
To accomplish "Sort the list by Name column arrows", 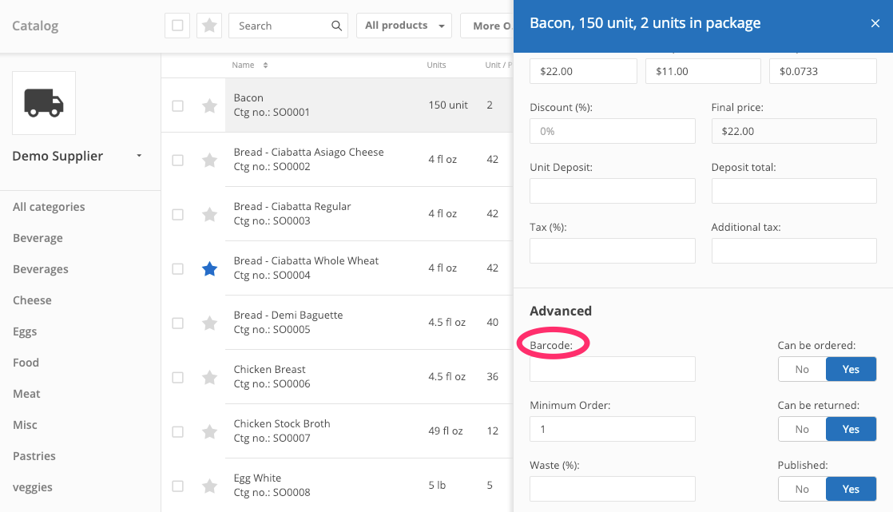I will (x=265, y=65).
